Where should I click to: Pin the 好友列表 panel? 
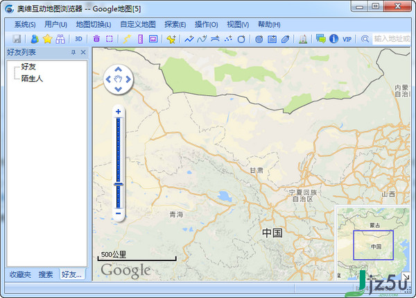coord(73,52)
